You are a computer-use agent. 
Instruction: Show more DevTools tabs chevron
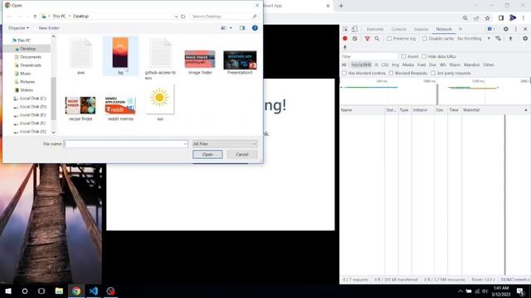tap(460, 29)
